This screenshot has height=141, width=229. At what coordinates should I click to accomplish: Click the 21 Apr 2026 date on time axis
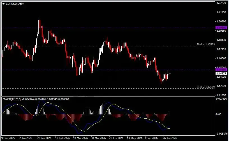[116, 138]
